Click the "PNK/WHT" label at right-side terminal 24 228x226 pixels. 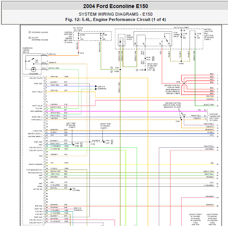pyautogui.click(x=210, y=196)
